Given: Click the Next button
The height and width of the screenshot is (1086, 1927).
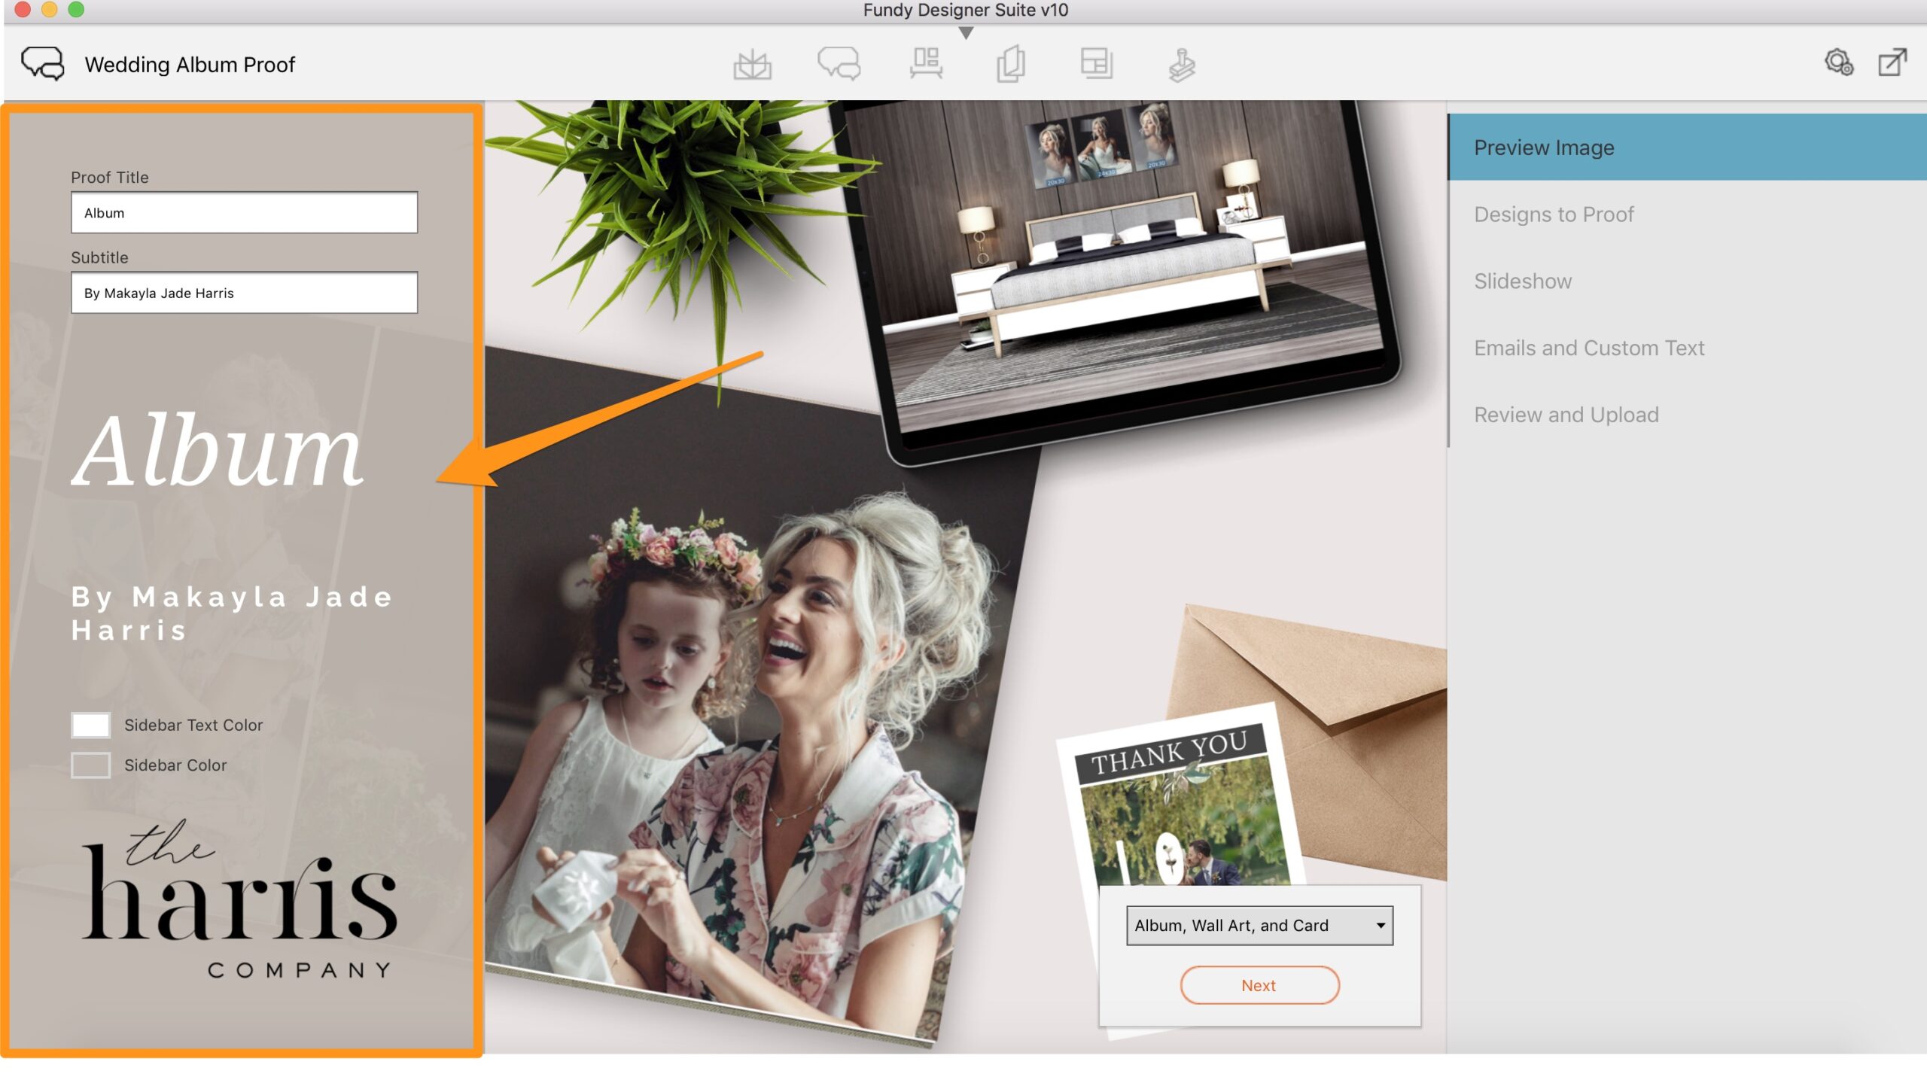Looking at the screenshot, I should (x=1259, y=985).
